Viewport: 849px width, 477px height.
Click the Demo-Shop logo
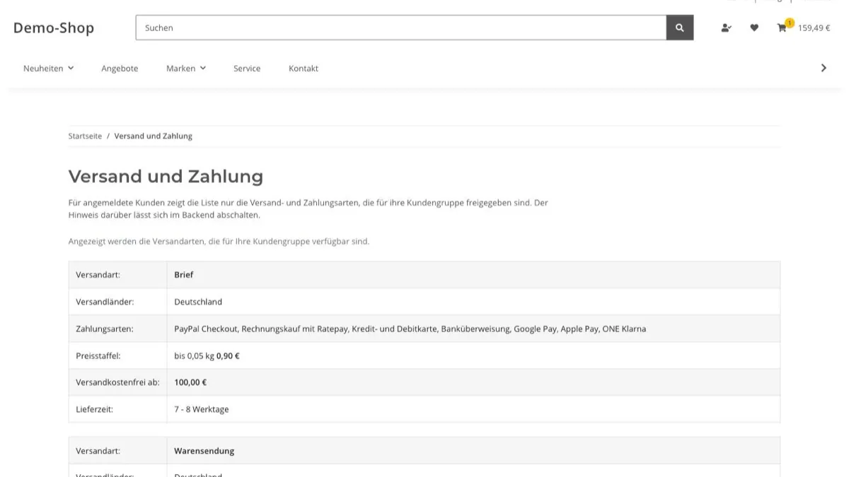click(54, 28)
